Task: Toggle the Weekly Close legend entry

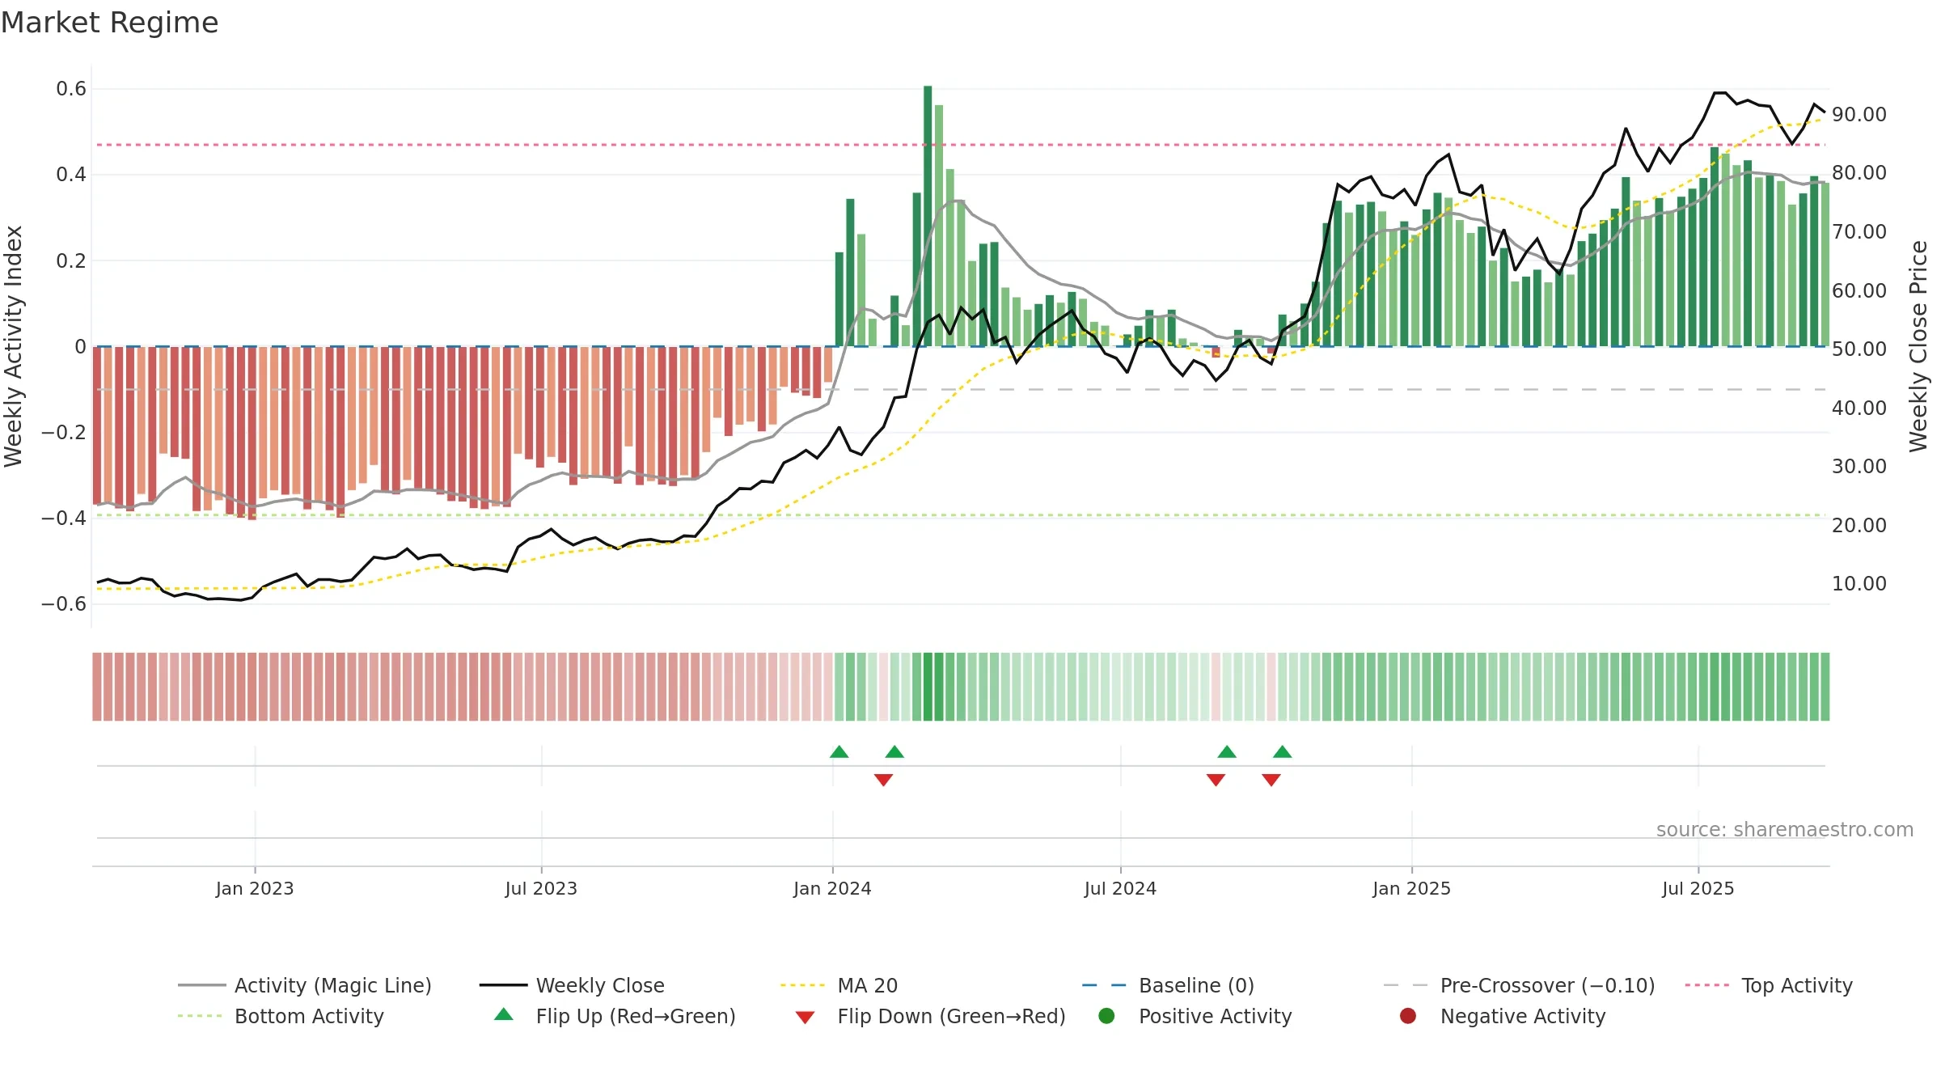Action: coord(572,985)
